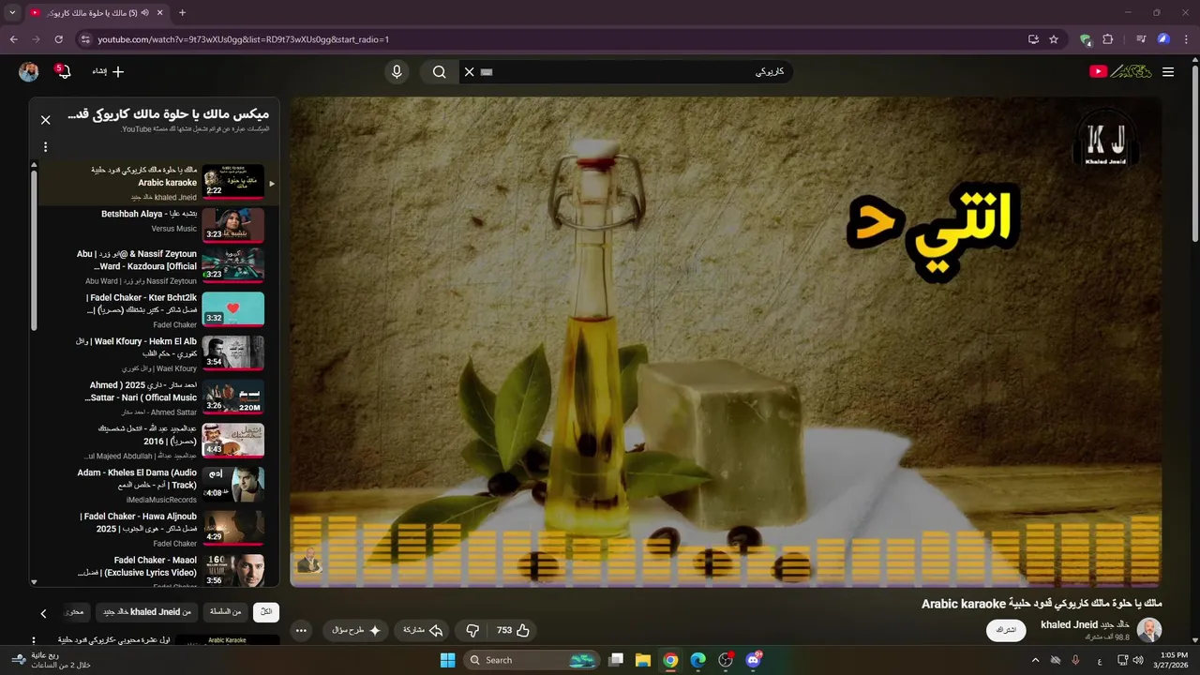Click the YouTube URL address bar
Image resolution: width=1200 pixels, height=675 pixels.
click(553, 39)
